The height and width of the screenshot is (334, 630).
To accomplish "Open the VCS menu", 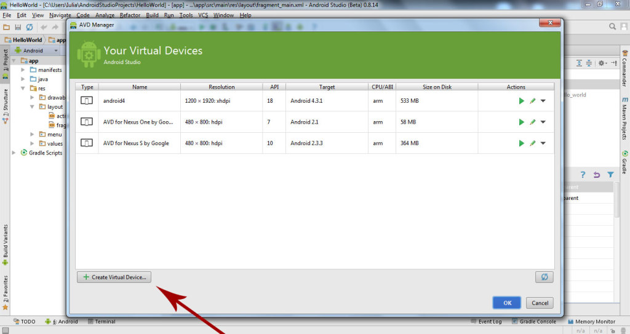I will [203, 15].
